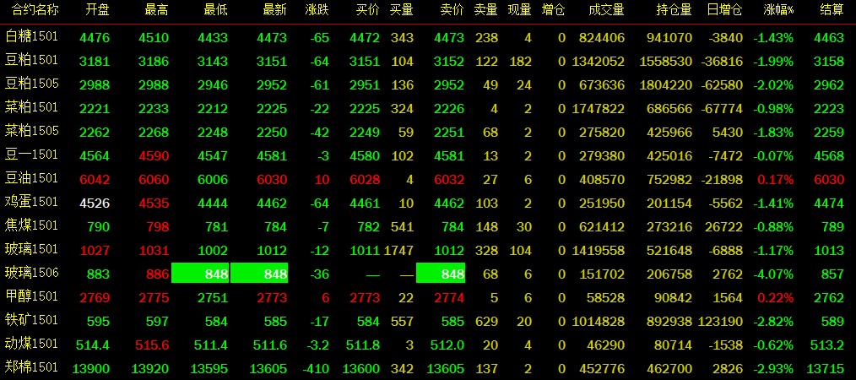Select the 鸡蛋1501 contract row

click(x=428, y=203)
